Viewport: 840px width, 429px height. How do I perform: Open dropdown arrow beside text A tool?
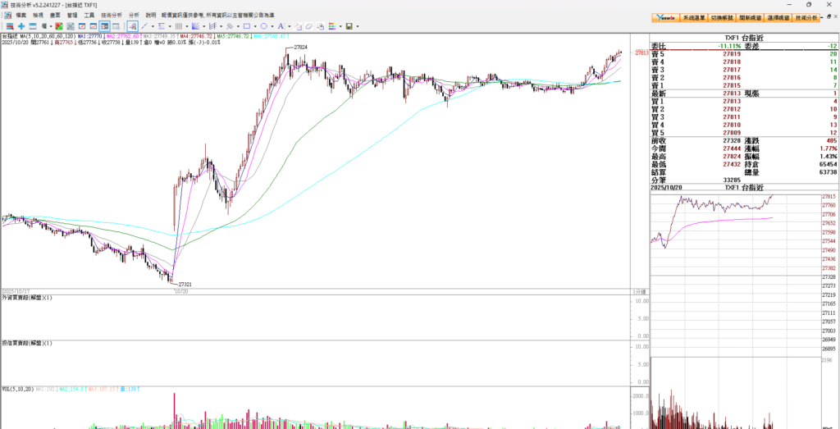click(289, 26)
